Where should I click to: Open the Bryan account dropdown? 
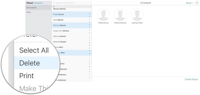click(190, 3)
